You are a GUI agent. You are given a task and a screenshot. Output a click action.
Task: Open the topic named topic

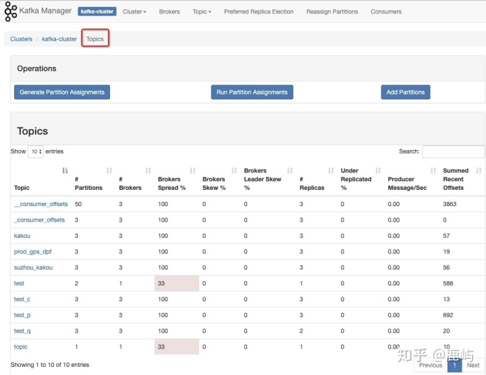pyautogui.click(x=20, y=347)
